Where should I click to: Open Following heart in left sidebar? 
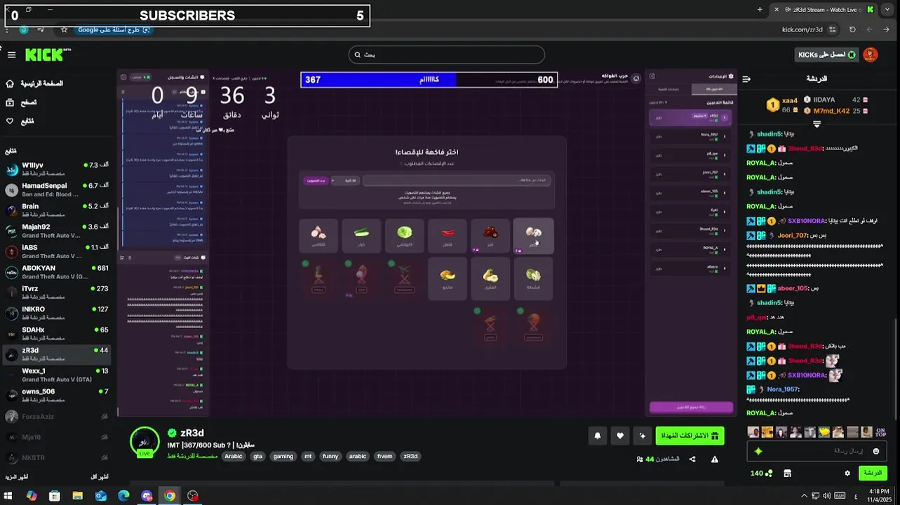[x=20, y=121]
